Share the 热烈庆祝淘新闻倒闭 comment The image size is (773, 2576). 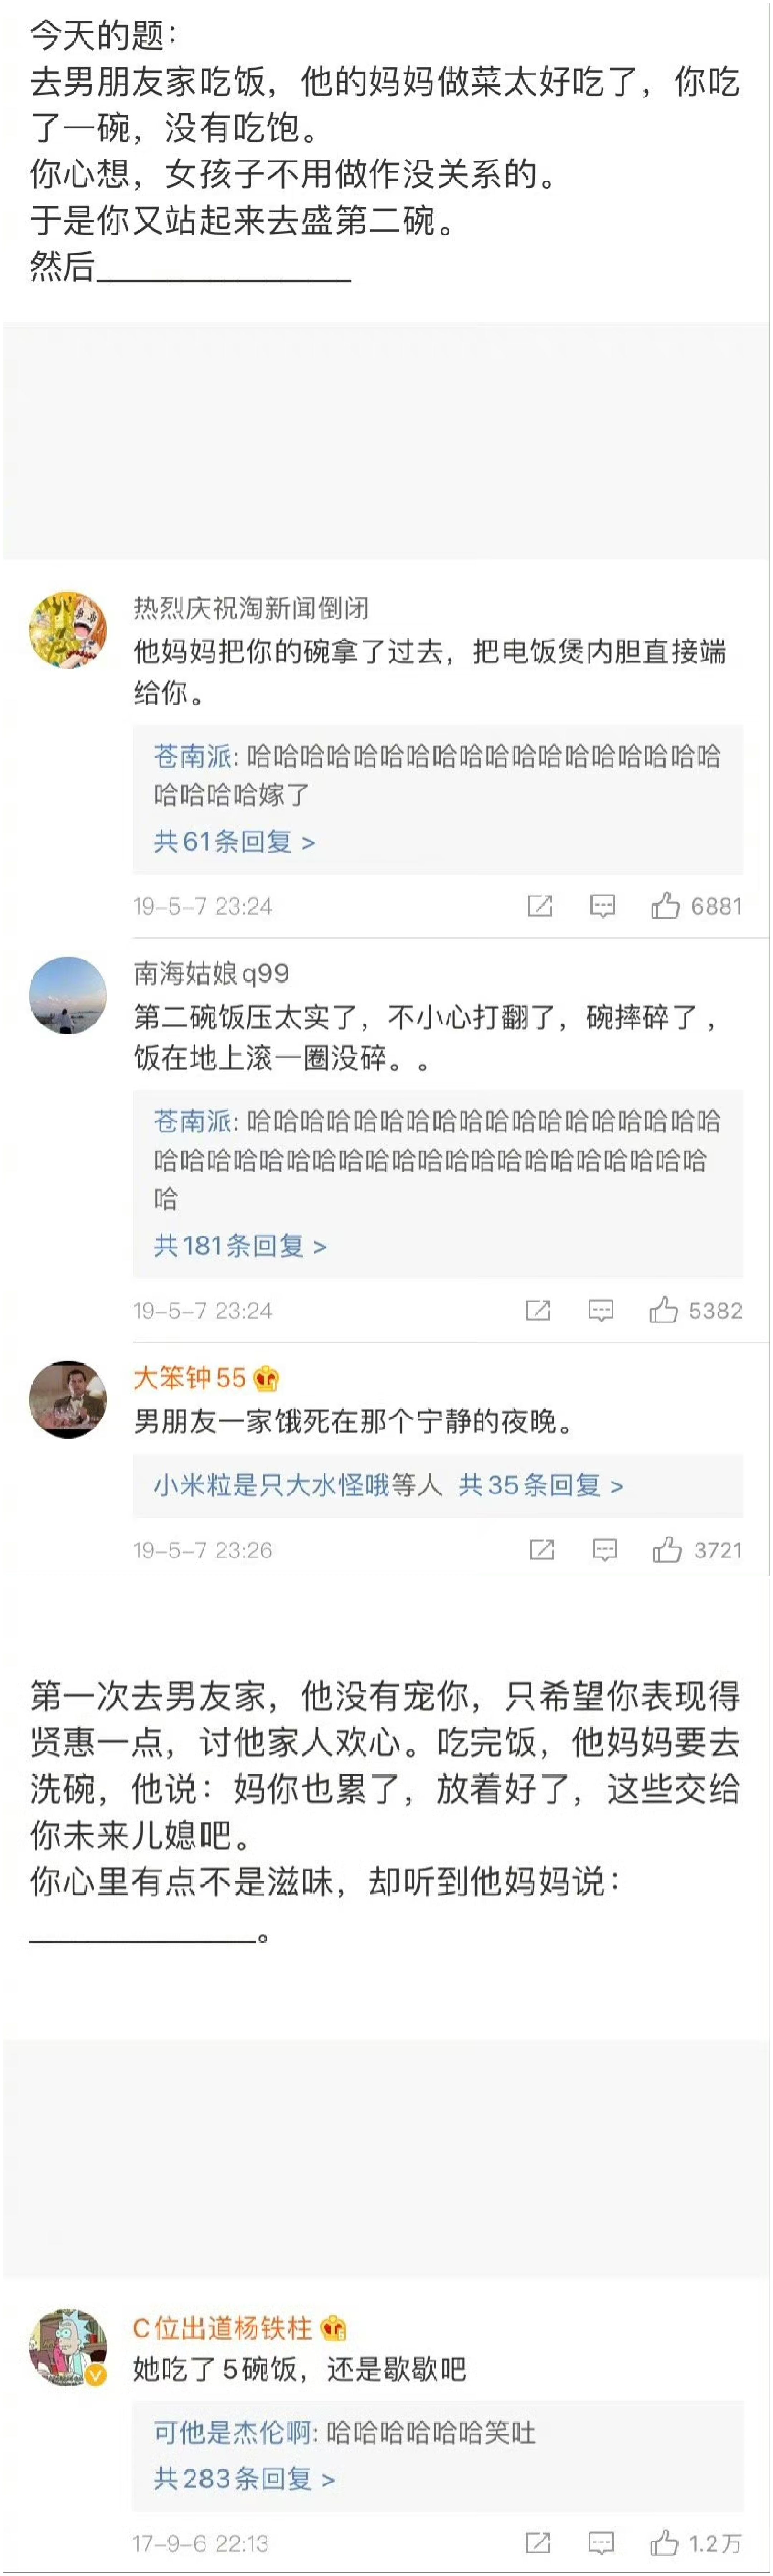click(540, 906)
